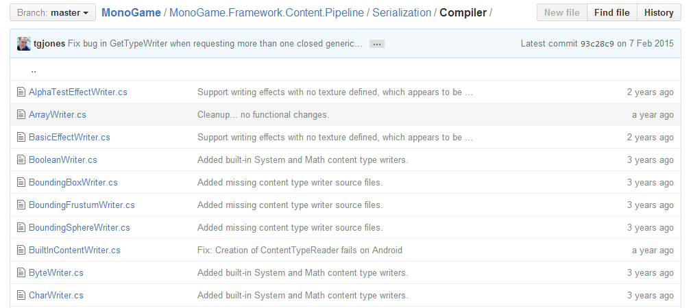Image resolution: width=693 pixels, height=308 pixels.
Task: Expand the commit message ellipsis
Action: 376,44
